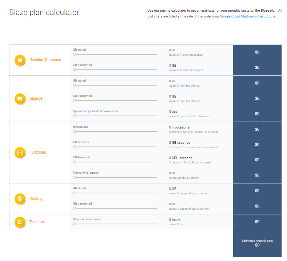Click the CPU-seconds slider handle

click(x=75, y=162)
